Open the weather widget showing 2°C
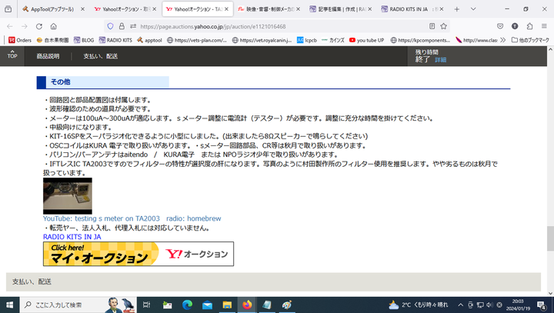Viewport: 554px width, 313px height. 418,305
